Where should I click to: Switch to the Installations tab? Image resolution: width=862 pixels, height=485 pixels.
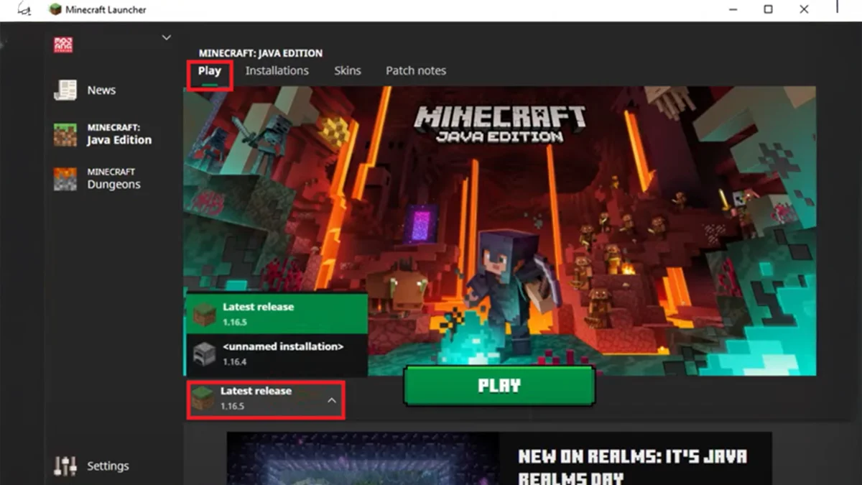tap(277, 70)
